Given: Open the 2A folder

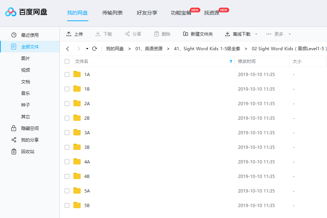Looking at the screenshot, I should [87, 103].
